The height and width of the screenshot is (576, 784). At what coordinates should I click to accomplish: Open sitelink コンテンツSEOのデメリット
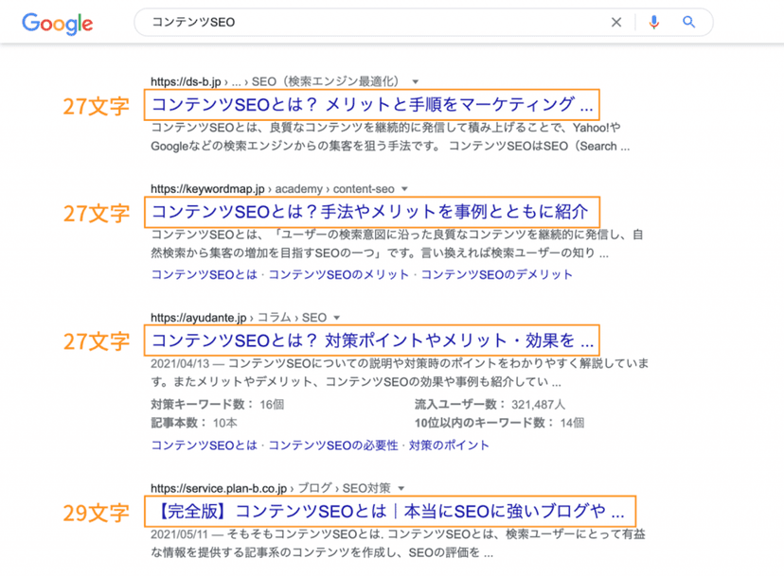pos(497,274)
